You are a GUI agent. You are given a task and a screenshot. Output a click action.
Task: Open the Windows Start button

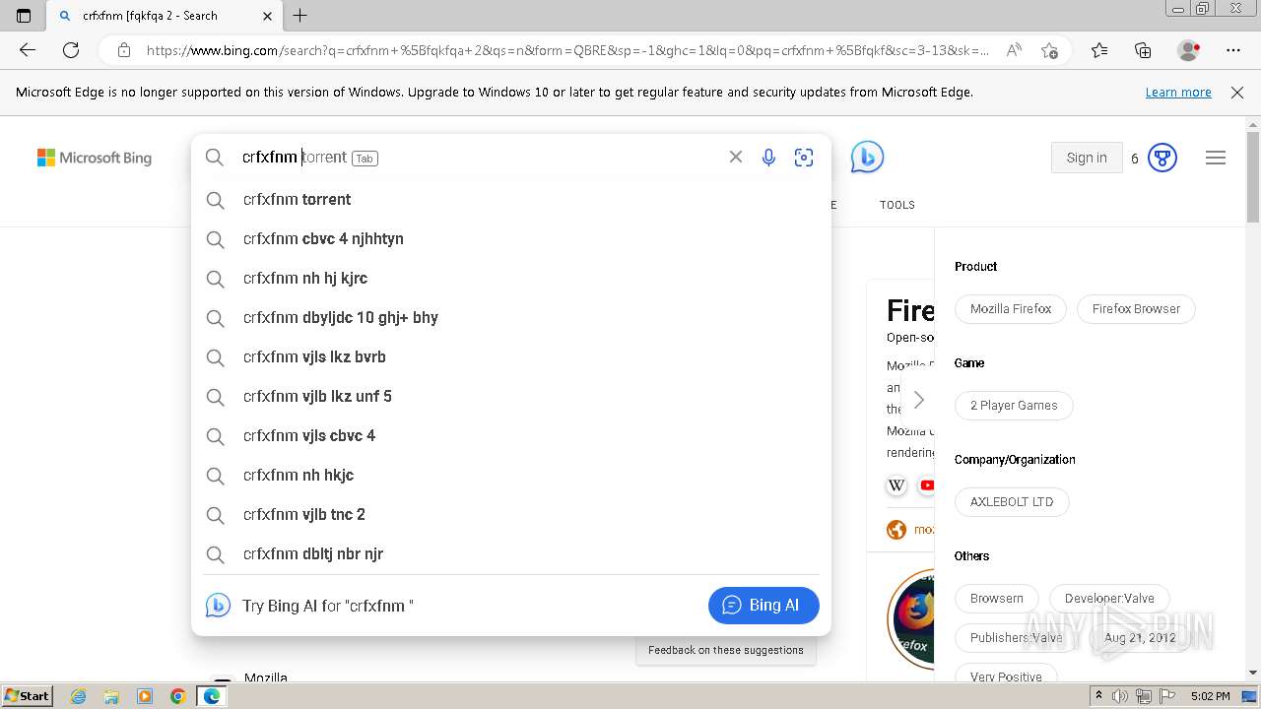(27, 695)
